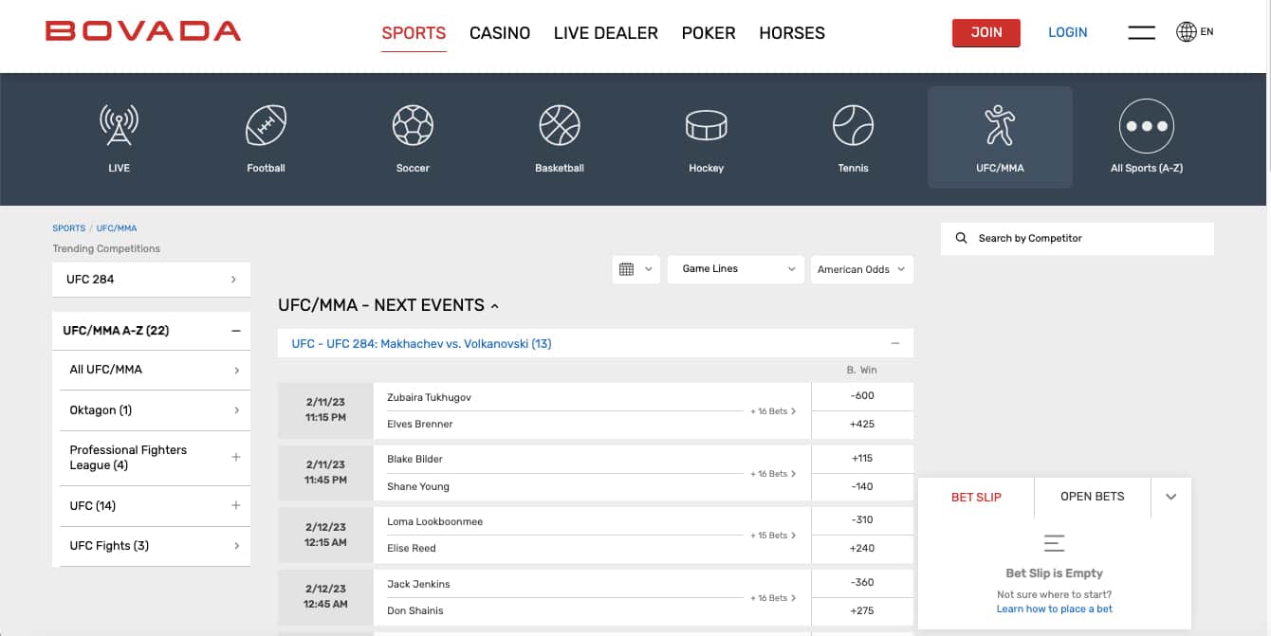This screenshot has height=636, width=1271.
Task: Open the hamburger menu icon
Action: tap(1141, 32)
